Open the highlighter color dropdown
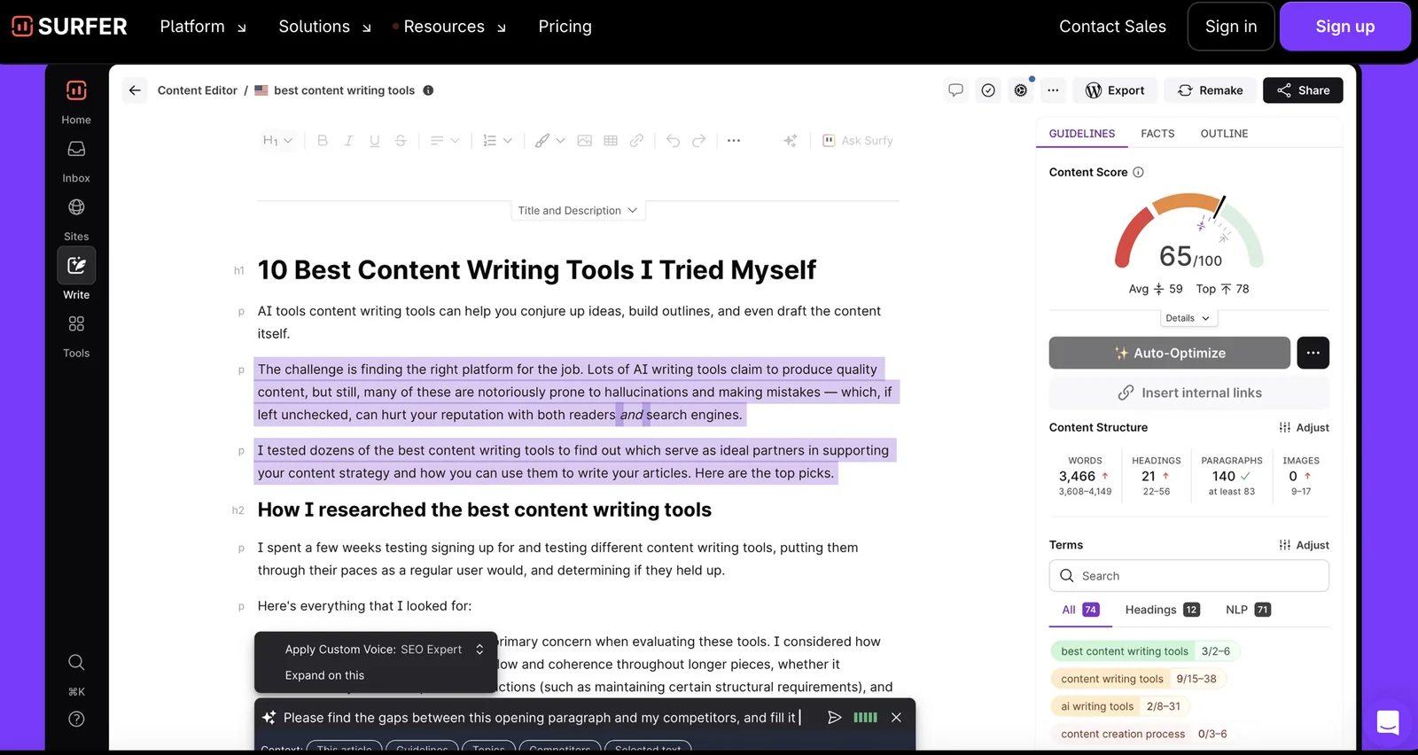1418x755 pixels. click(x=549, y=141)
